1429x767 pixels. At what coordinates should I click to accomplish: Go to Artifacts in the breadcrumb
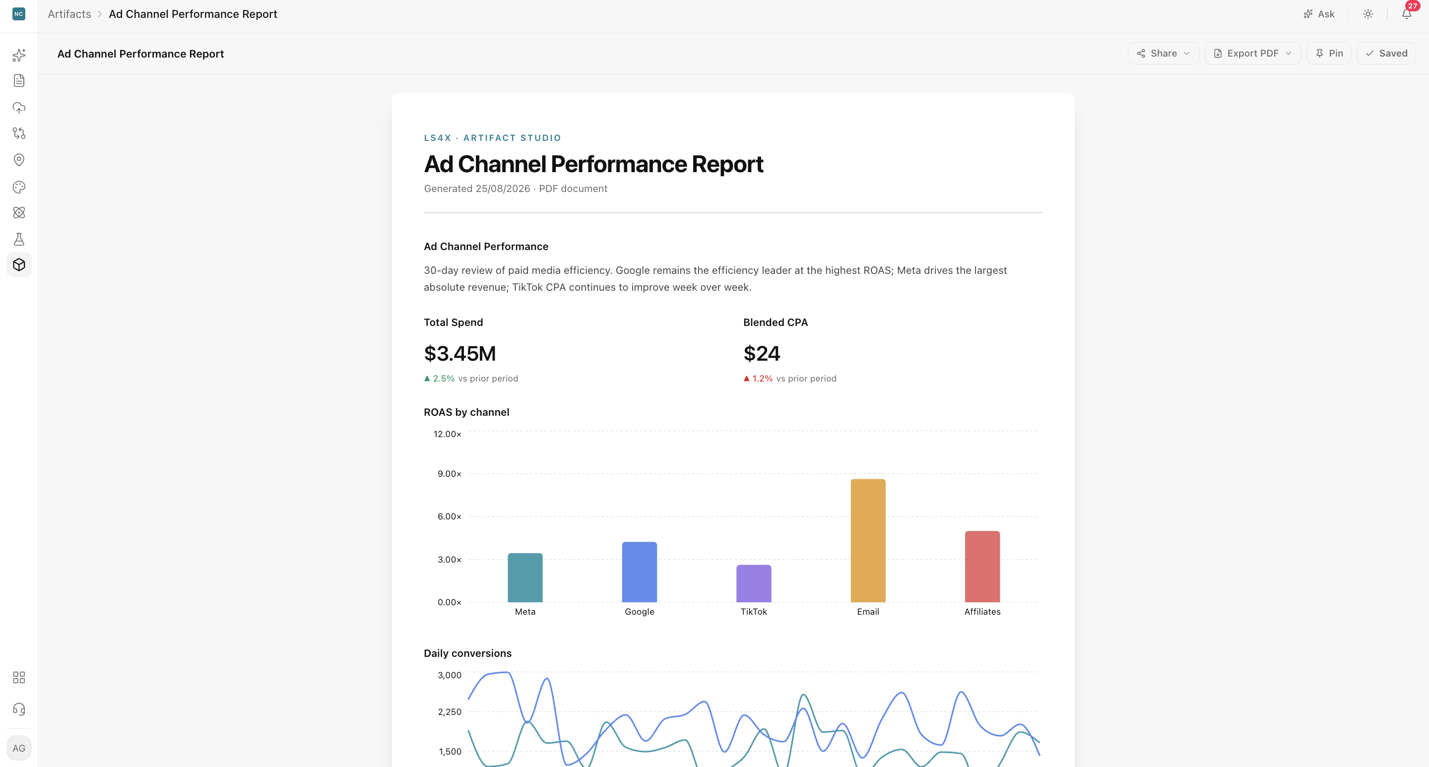(x=69, y=14)
